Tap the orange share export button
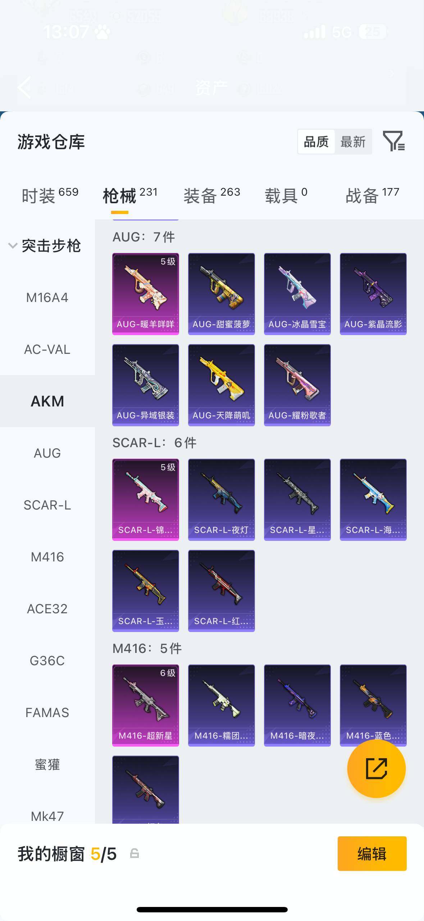The width and height of the screenshot is (424, 921). tap(376, 768)
